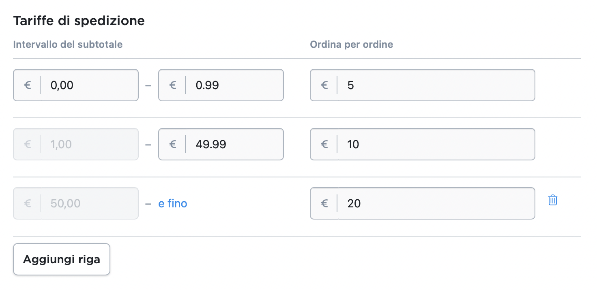Edit the shipping rate field showing 5
Image resolution: width=597 pixels, height=290 pixels.
pyautogui.click(x=434, y=85)
